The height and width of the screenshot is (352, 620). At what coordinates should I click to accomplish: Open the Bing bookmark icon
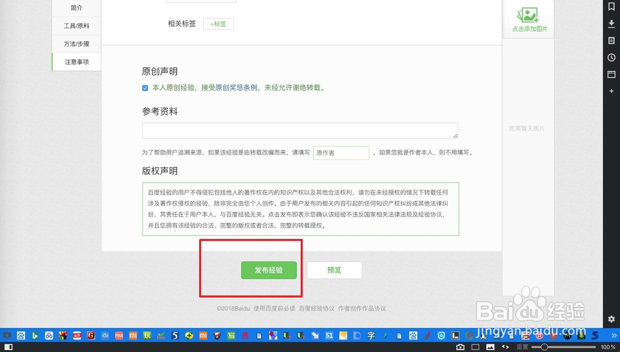click(x=35, y=336)
